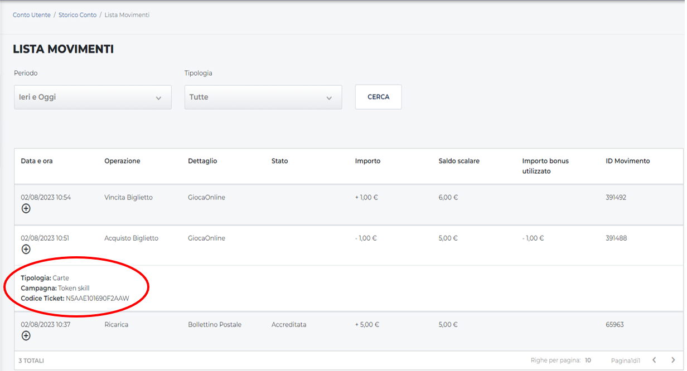Click Bollettino Postale detail cell
The image size is (687, 371).
point(215,324)
